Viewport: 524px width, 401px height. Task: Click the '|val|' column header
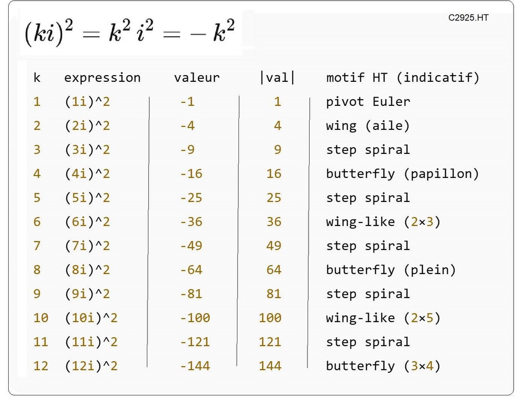pos(277,78)
